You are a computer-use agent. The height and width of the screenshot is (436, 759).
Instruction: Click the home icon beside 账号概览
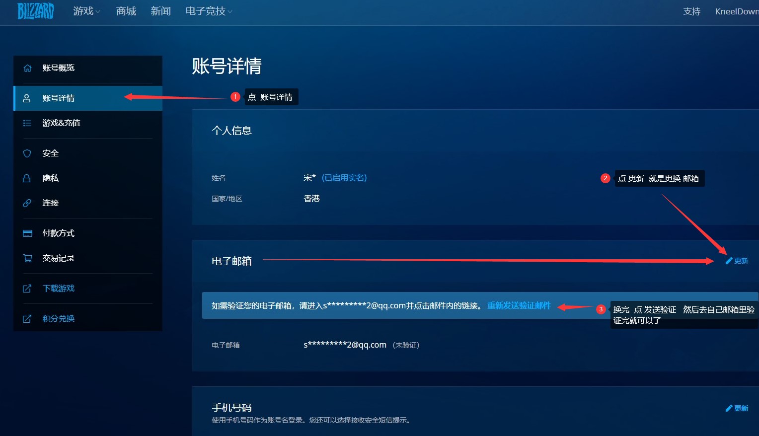[27, 68]
